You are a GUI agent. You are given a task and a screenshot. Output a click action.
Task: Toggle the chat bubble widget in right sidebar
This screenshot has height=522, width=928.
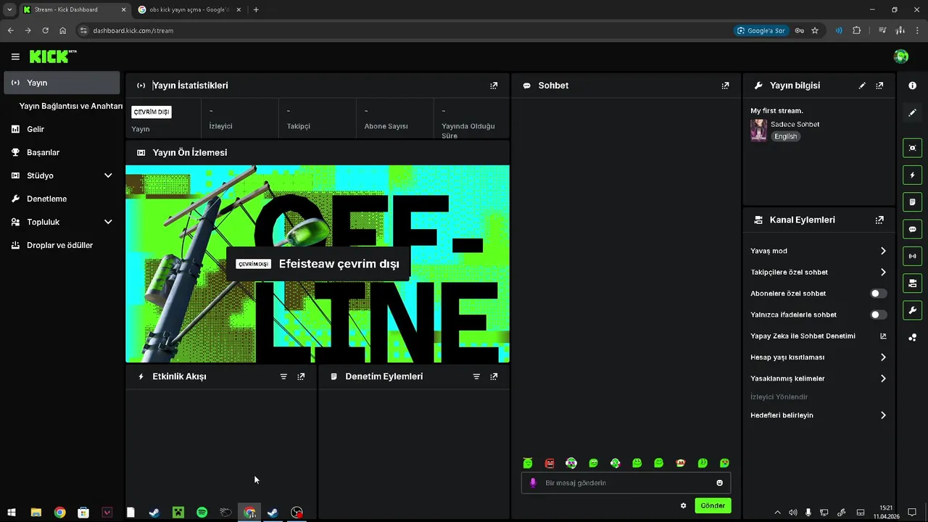point(912,229)
